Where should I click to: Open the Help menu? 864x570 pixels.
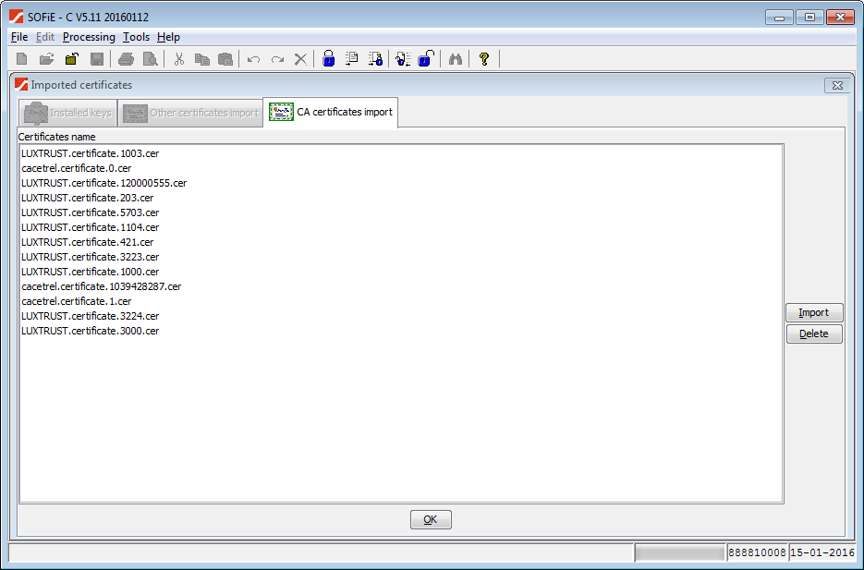pos(168,37)
